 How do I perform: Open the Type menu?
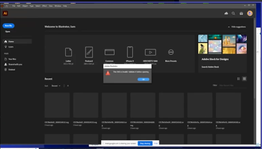(32, 6)
